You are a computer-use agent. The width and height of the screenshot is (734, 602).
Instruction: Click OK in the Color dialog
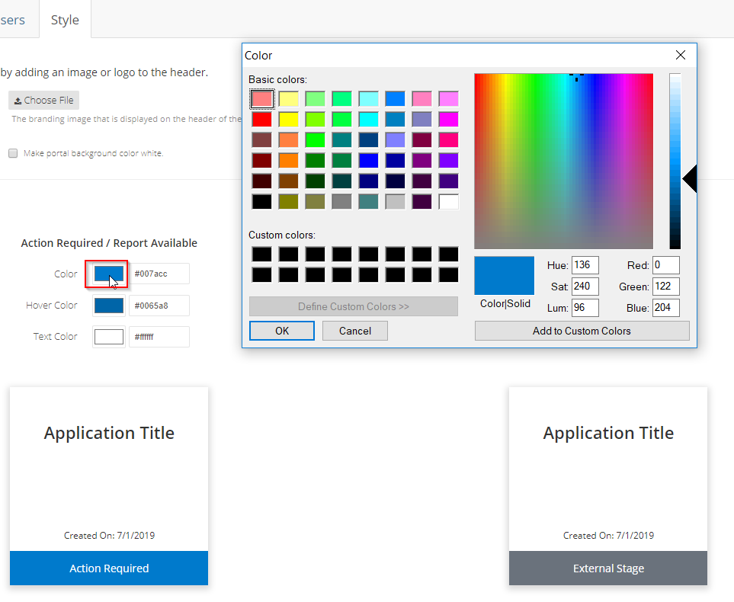pyautogui.click(x=282, y=331)
